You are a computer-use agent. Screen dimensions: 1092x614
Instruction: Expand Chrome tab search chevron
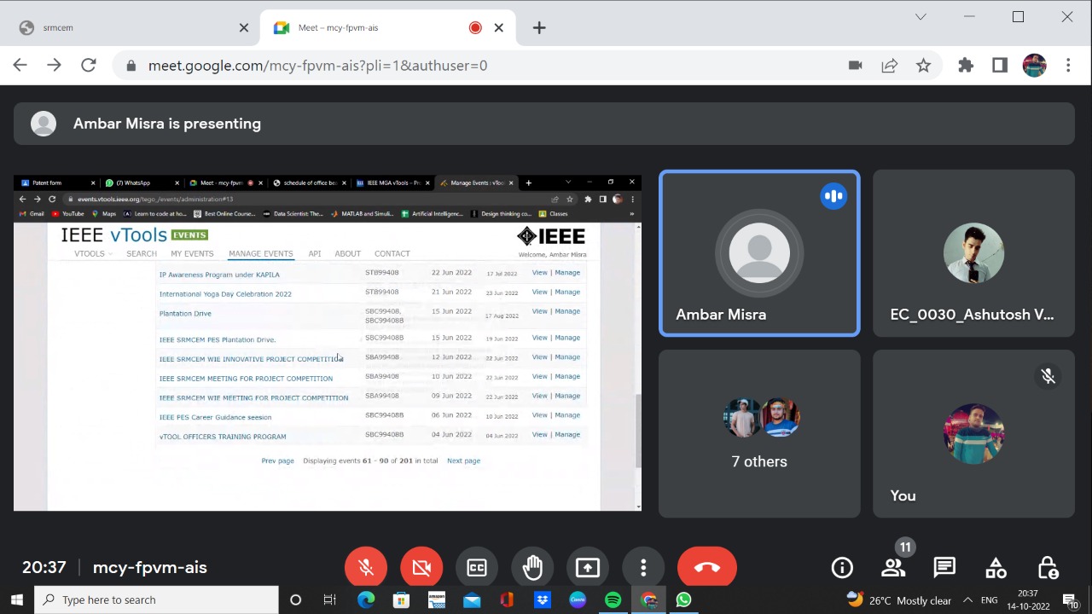click(x=921, y=17)
